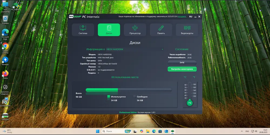Screen dimensions: 270x135
Task: Click the Professional Edition label
Action: (128, 112)
